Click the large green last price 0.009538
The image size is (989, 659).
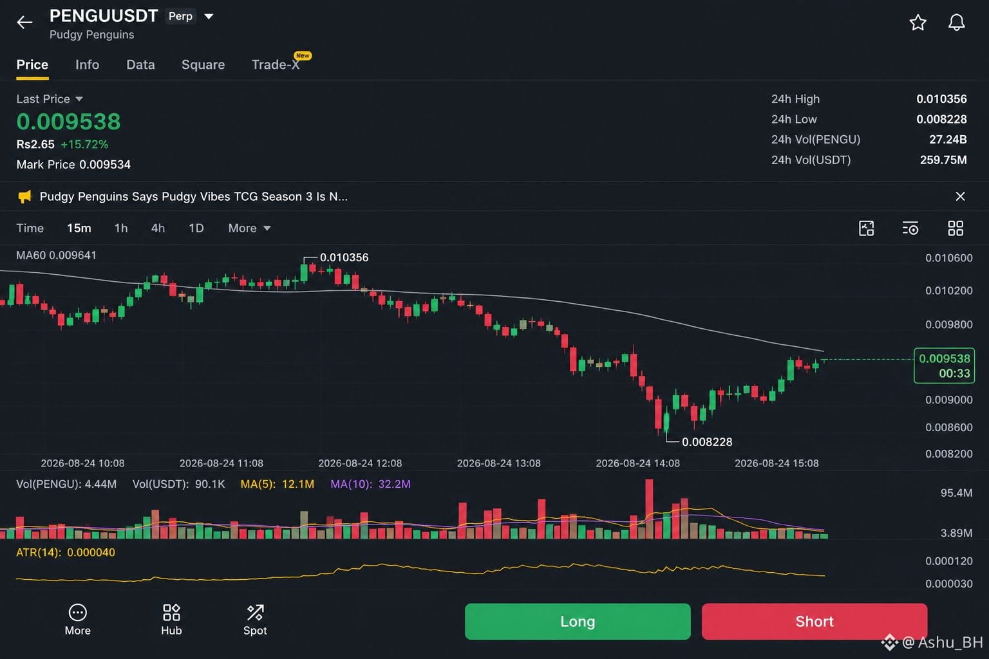click(x=68, y=122)
